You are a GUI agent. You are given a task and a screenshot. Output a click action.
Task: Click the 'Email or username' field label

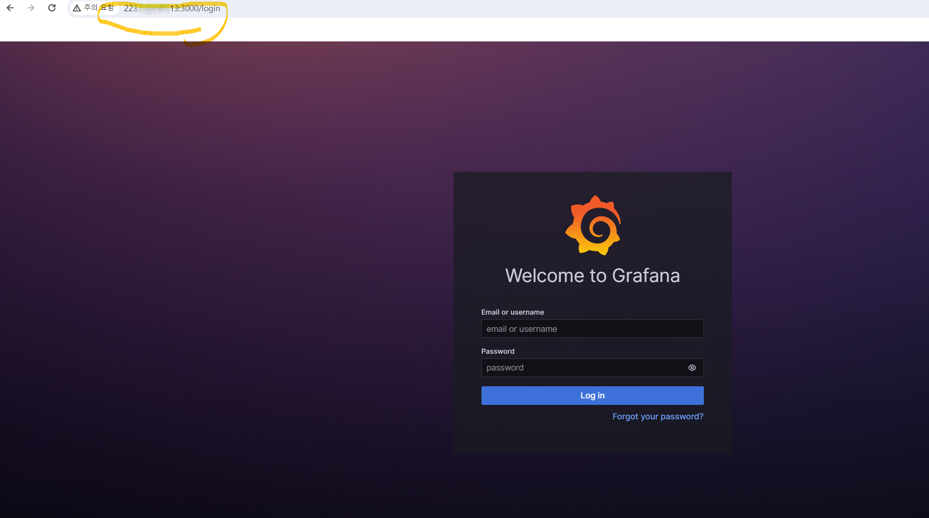click(x=512, y=312)
